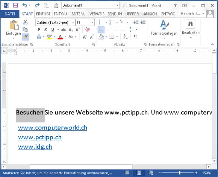Viewport: 218px width, 177px height.
Task: Align text right
Action: click(x=115, y=29)
